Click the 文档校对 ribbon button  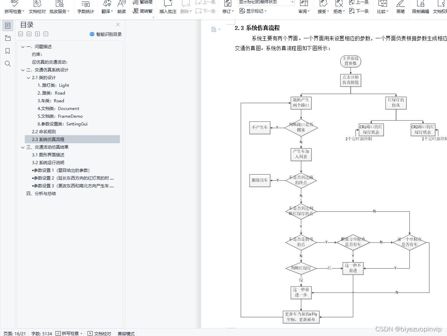37,7
